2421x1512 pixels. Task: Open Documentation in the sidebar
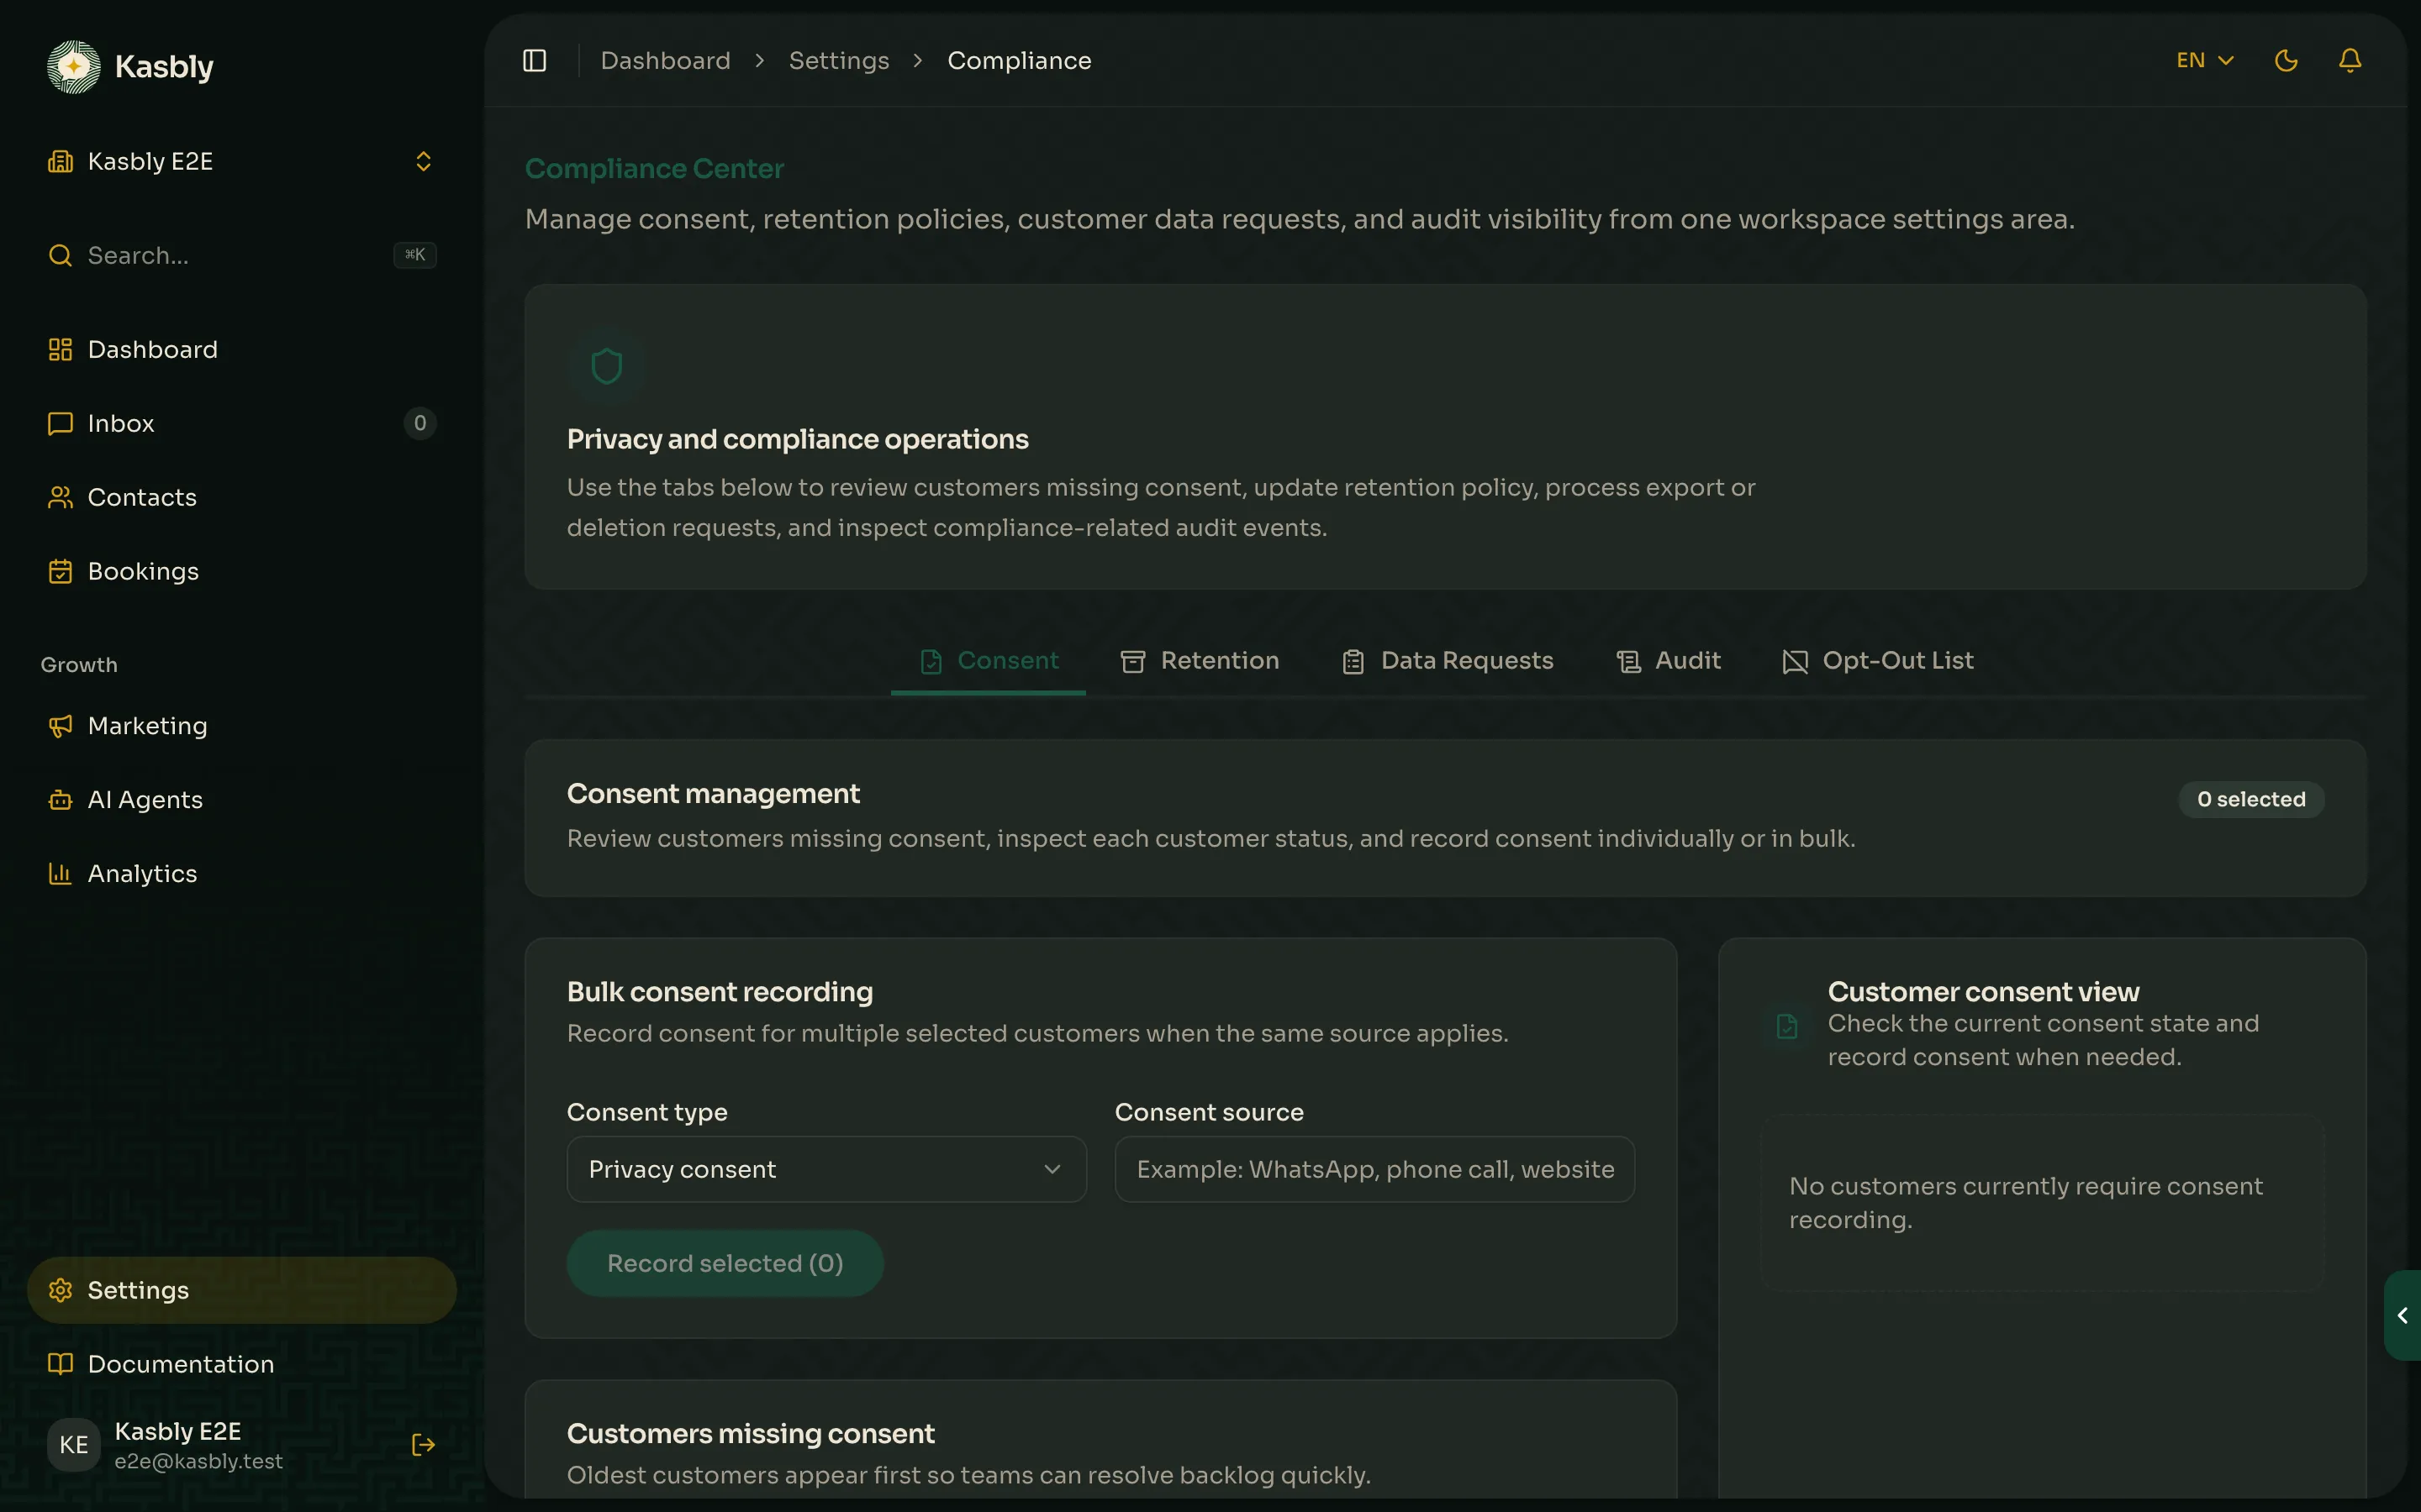click(241, 1364)
